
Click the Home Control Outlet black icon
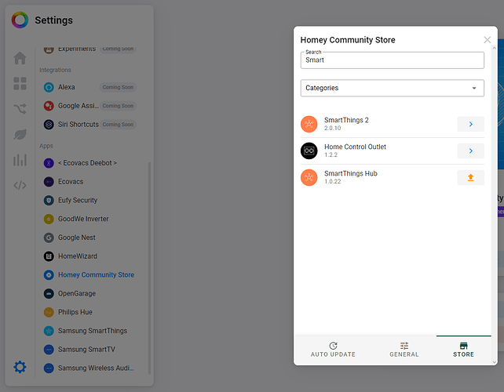[x=309, y=151]
